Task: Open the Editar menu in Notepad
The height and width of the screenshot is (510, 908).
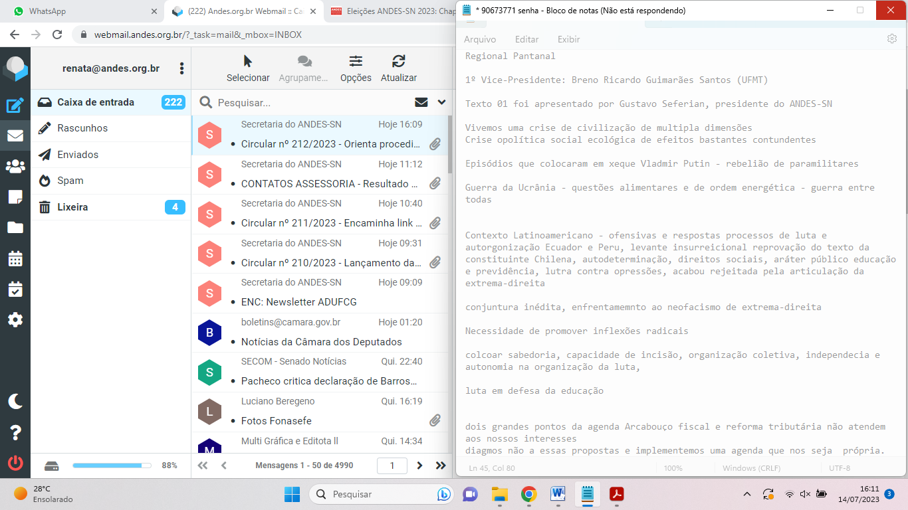Action: [x=526, y=39]
